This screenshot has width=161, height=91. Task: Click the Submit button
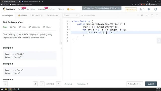pyautogui.click(x=151, y=84)
